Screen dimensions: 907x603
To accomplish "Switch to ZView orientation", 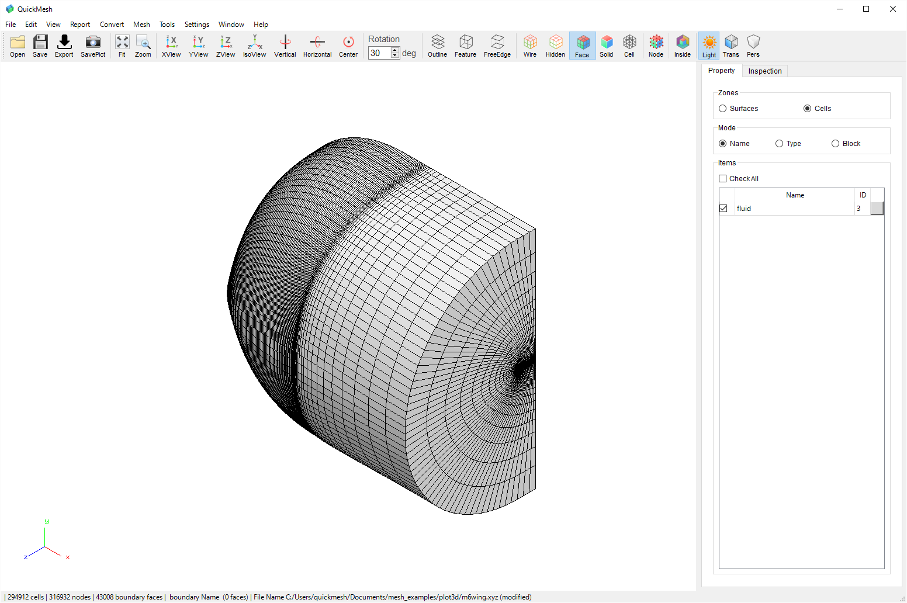I will tap(226, 46).
